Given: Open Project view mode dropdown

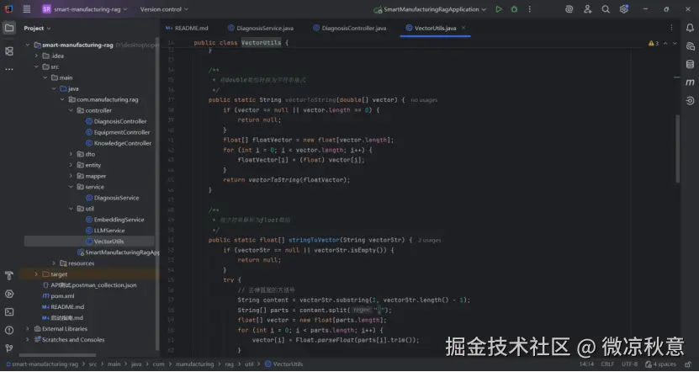Looking at the screenshot, I should click(x=38, y=28).
